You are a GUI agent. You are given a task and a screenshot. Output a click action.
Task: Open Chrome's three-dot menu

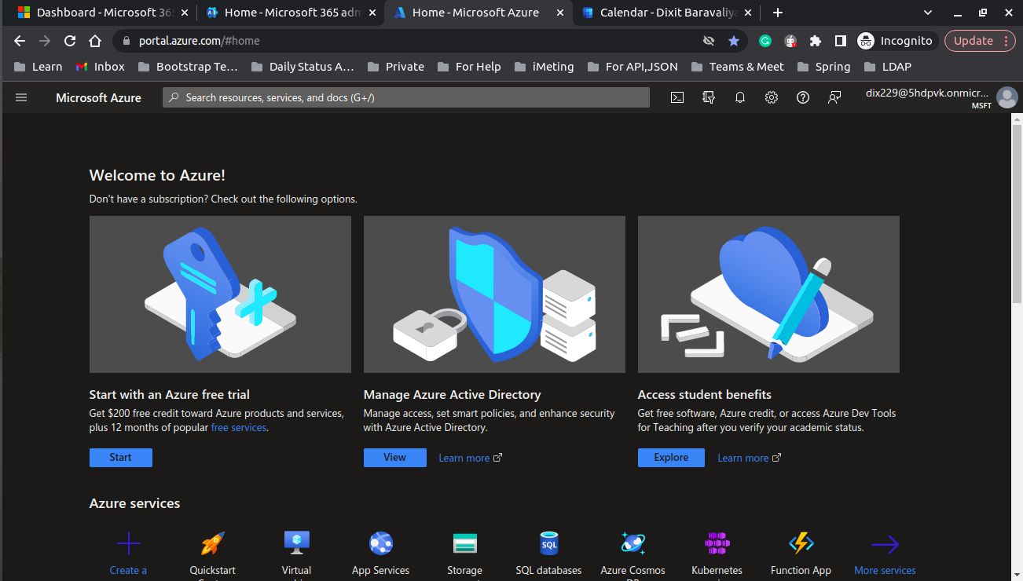(x=1006, y=41)
